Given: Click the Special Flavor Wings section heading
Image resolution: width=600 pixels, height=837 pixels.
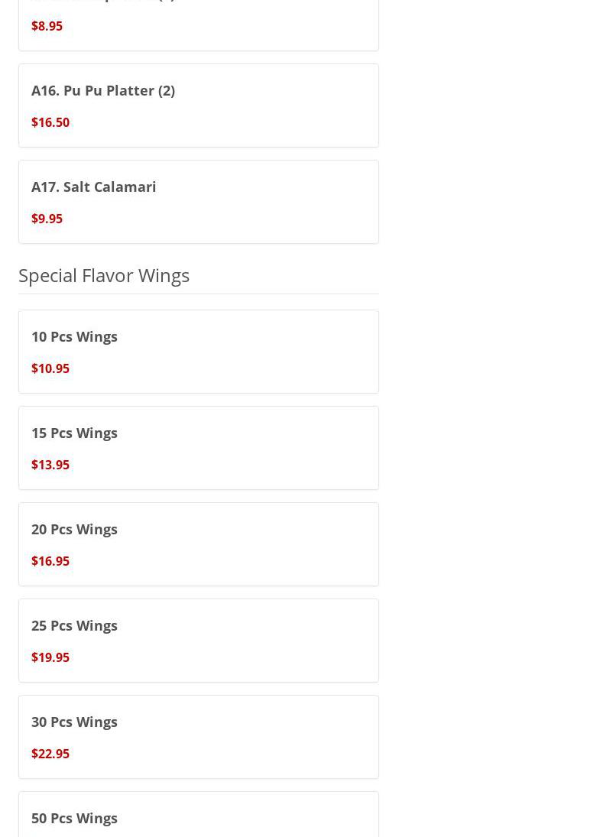Looking at the screenshot, I should click(104, 275).
